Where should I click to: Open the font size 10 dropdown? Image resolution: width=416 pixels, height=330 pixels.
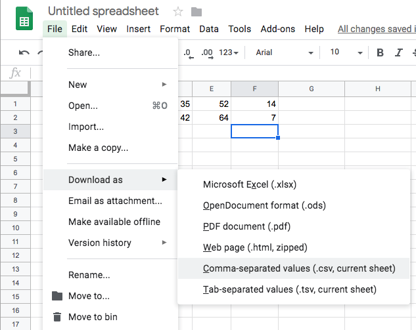pyautogui.click(x=344, y=52)
